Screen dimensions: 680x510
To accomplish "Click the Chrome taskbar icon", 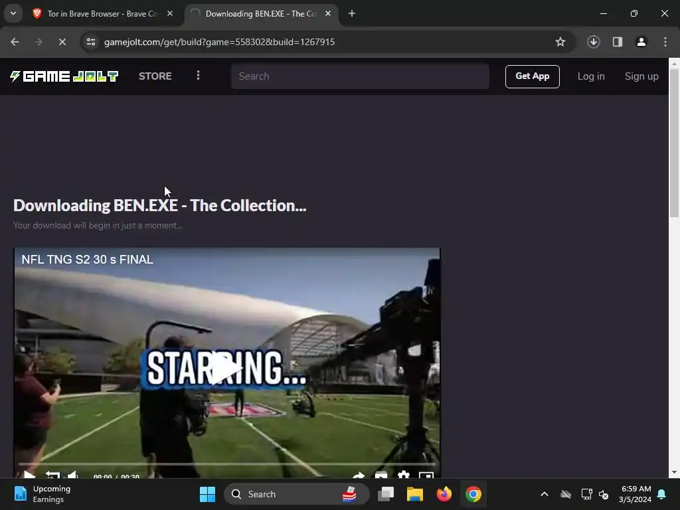I will coord(473,494).
